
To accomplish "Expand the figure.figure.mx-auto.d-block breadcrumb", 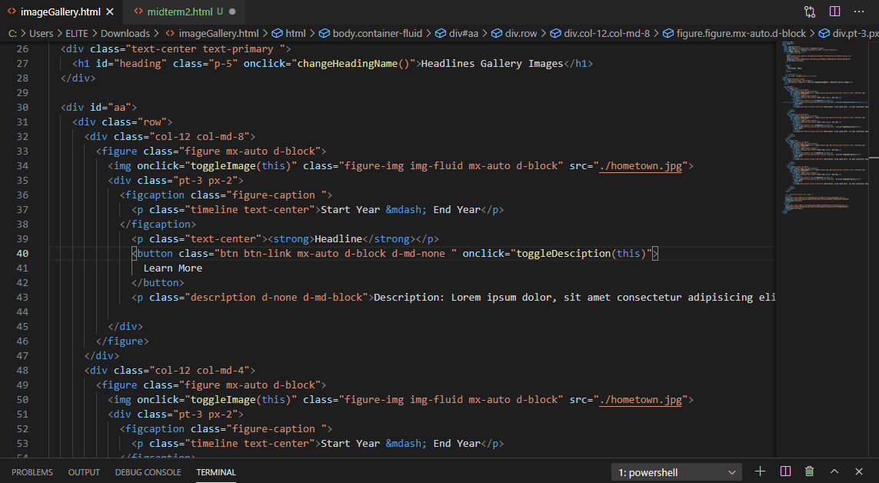I will (x=741, y=34).
